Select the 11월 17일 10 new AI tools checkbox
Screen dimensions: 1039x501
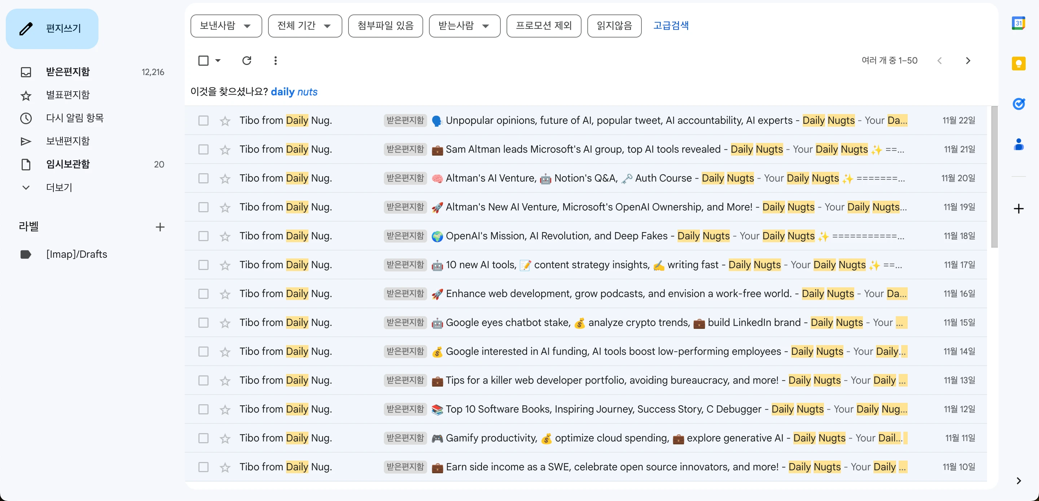pyautogui.click(x=203, y=265)
